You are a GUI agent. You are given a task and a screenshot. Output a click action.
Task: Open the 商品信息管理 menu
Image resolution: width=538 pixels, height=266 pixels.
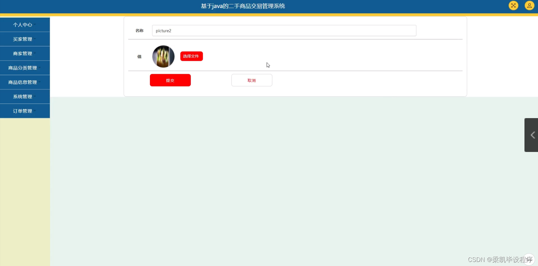25,82
